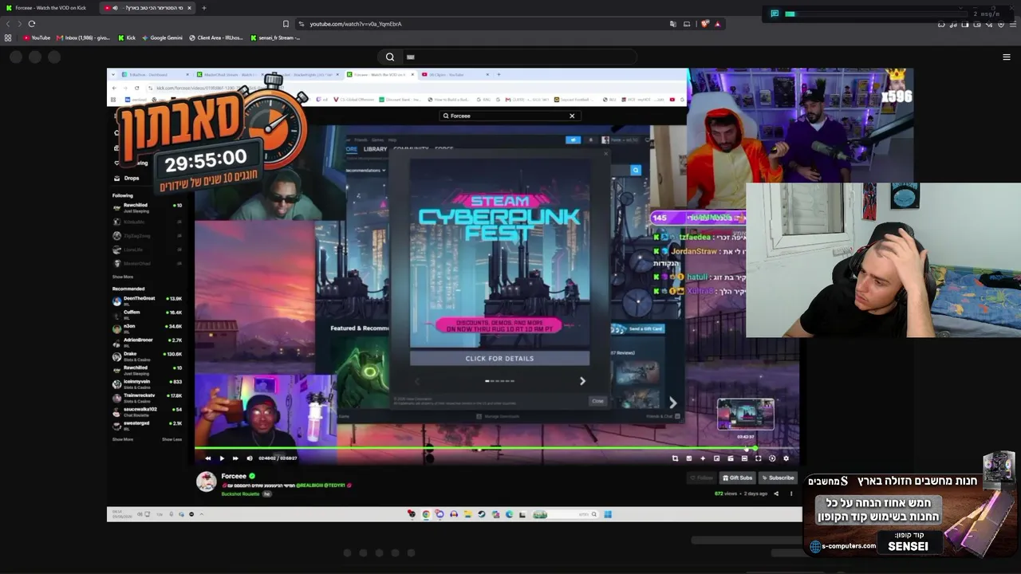Open the apps grid in bookmarks bar
The image size is (1021, 574).
[8, 37]
